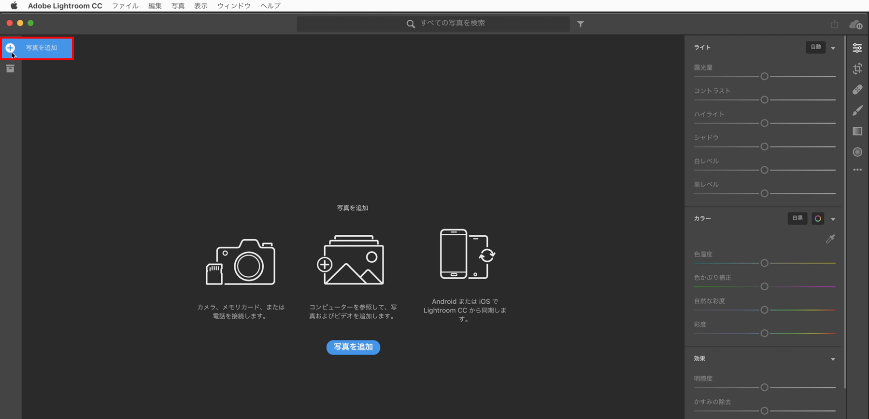Click the コントラスト slider handle
This screenshot has width=869, height=419.
pyautogui.click(x=764, y=100)
